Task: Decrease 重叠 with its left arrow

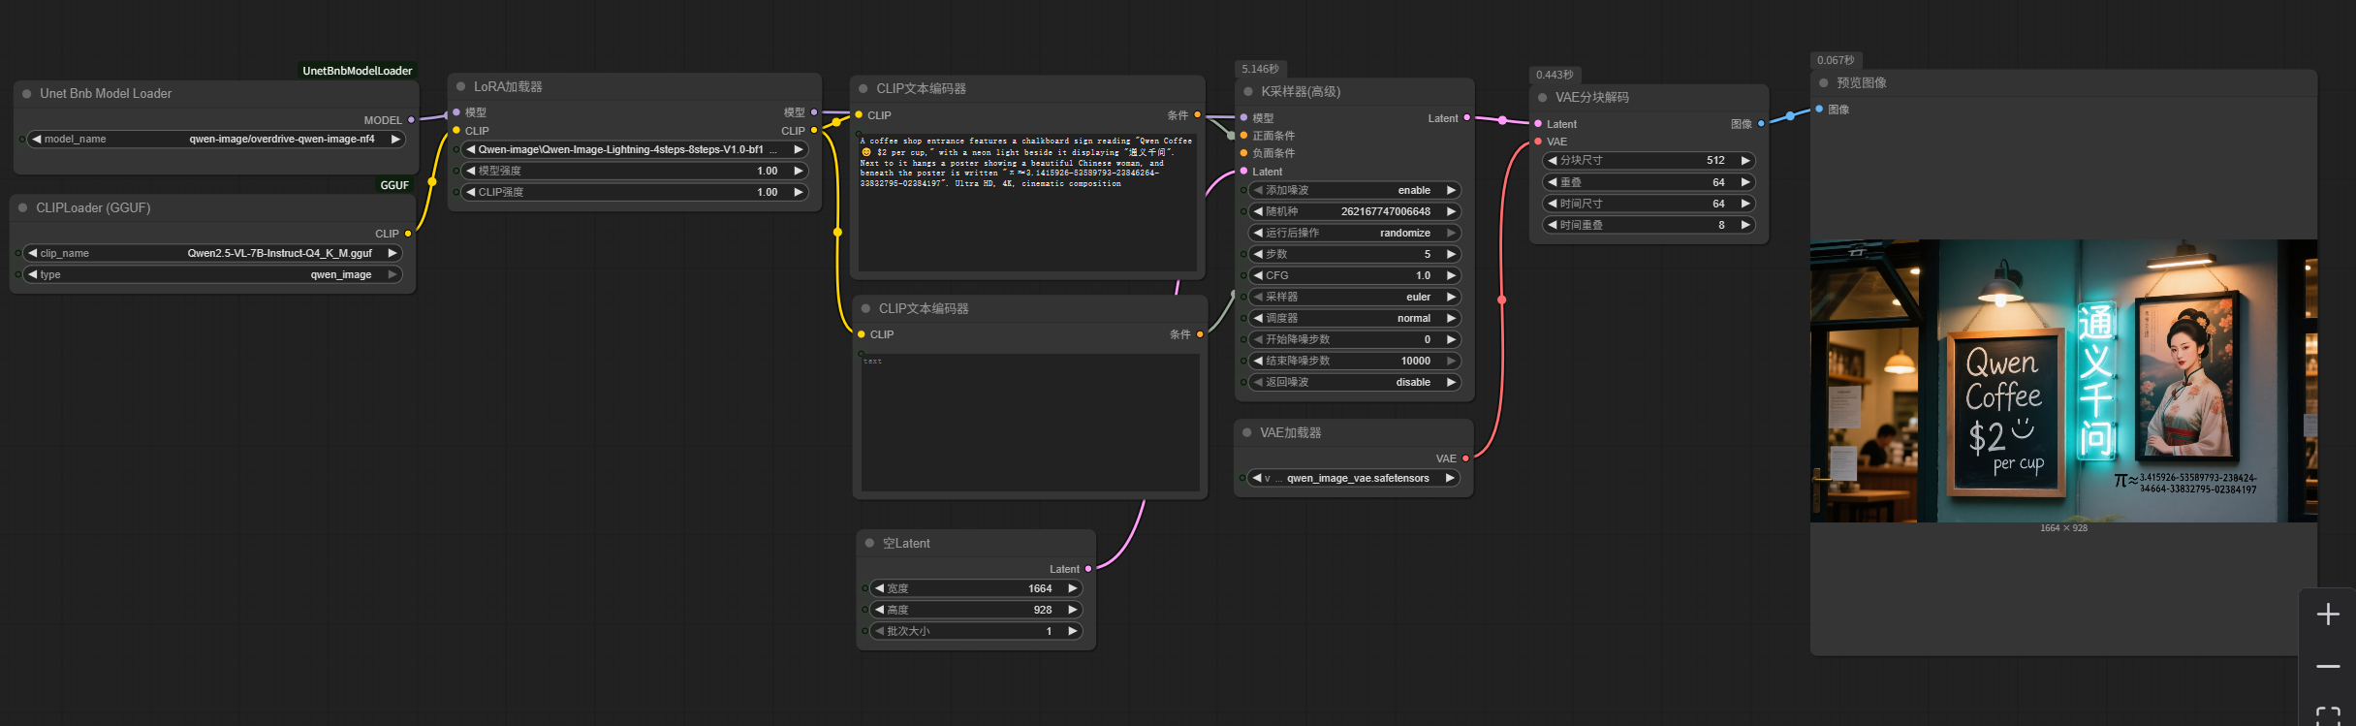Action: [1552, 182]
